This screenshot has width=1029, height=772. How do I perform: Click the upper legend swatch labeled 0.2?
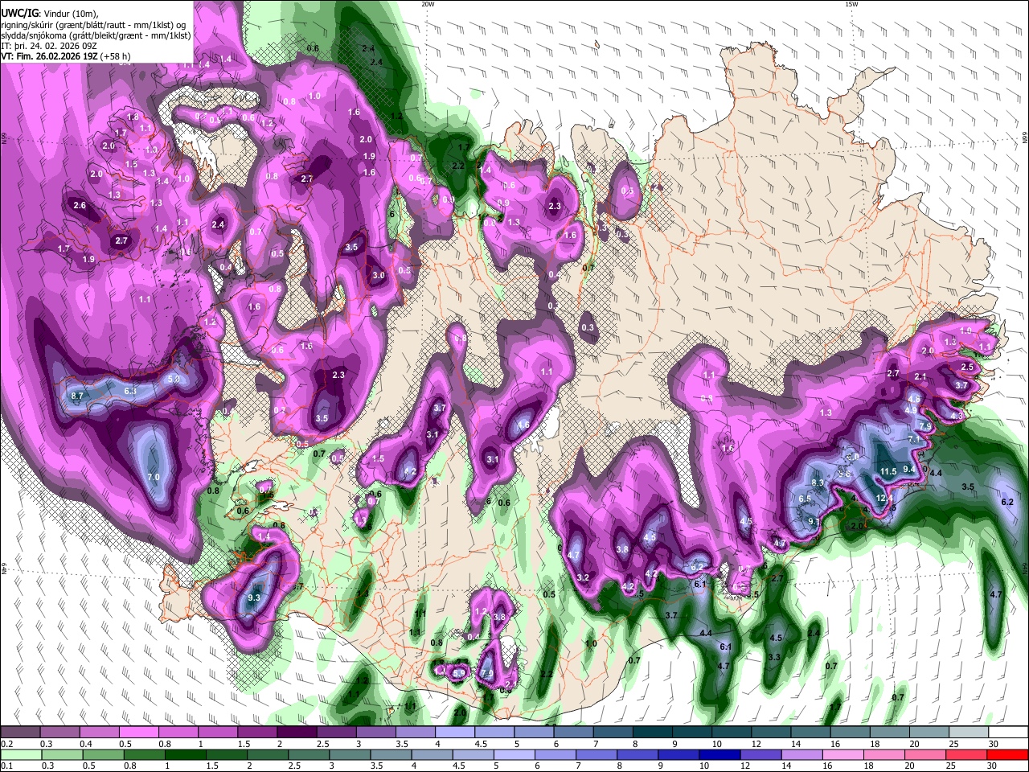(21, 733)
